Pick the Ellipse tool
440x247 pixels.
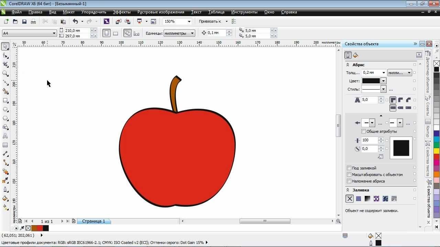click(5, 109)
